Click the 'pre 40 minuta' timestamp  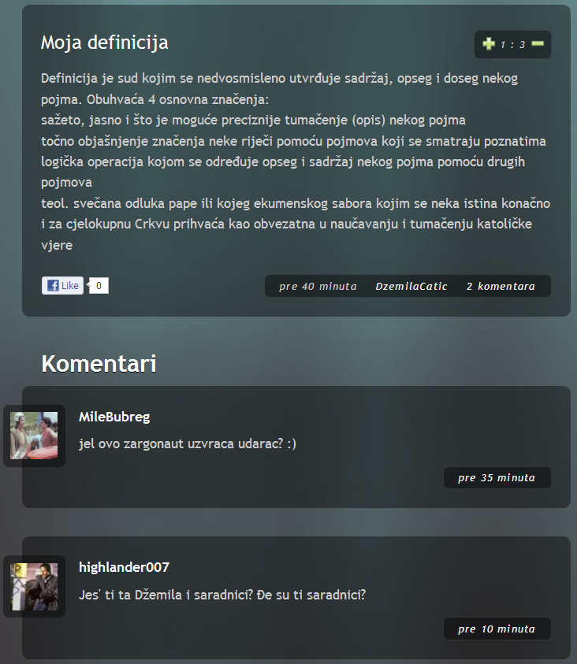point(318,287)
